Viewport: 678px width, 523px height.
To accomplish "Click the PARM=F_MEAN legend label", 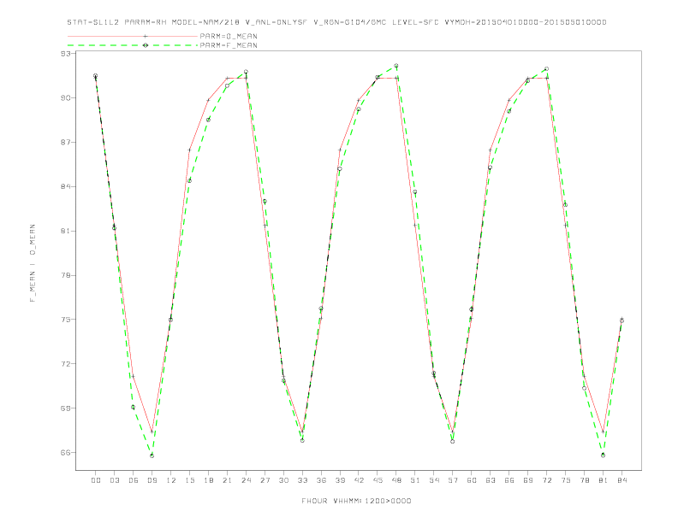I will click(x=229, y=45).
